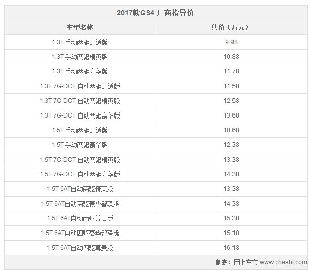Click the '1.5T 6AT自动两驱豪华智联版' model name
The width and height of the screenshot is (310, 271).
[80, 204]
